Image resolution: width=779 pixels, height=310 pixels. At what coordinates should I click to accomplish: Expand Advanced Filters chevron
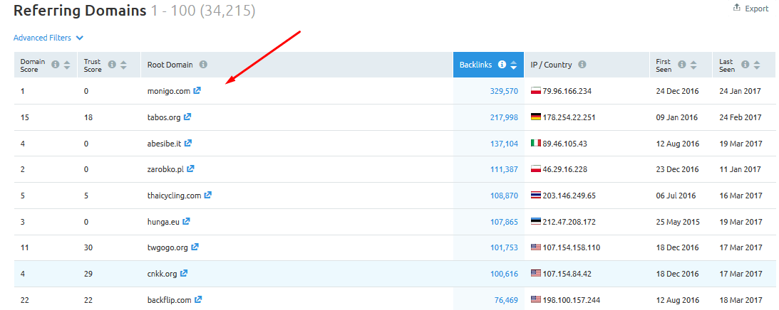80,38
